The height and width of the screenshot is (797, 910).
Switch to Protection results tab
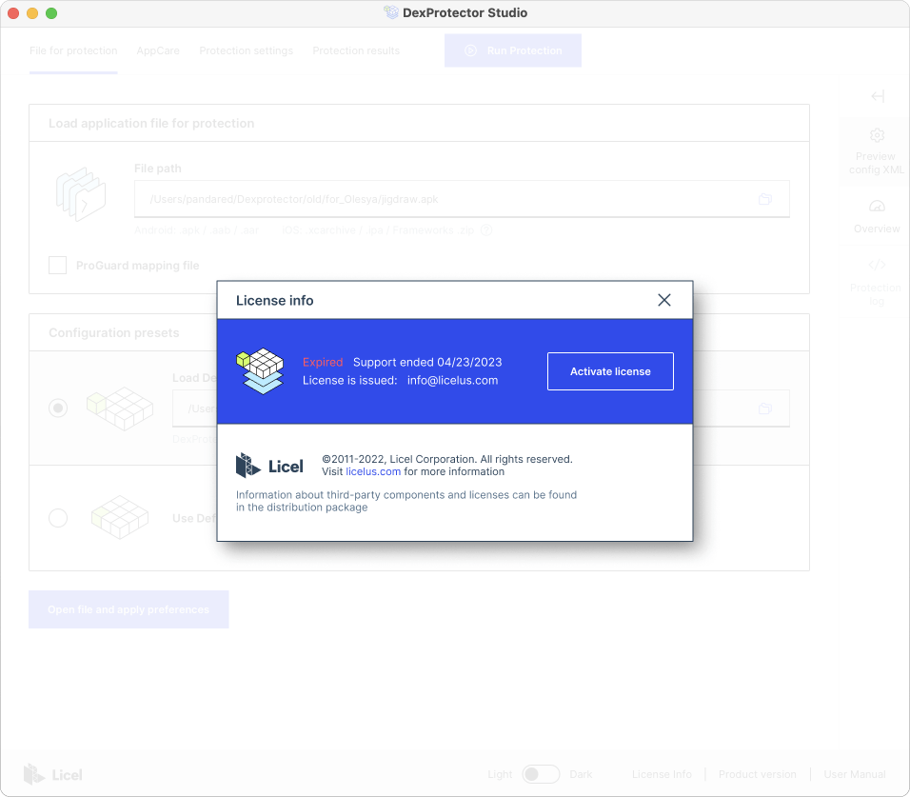pyautogui.click(x=356, y=50)
